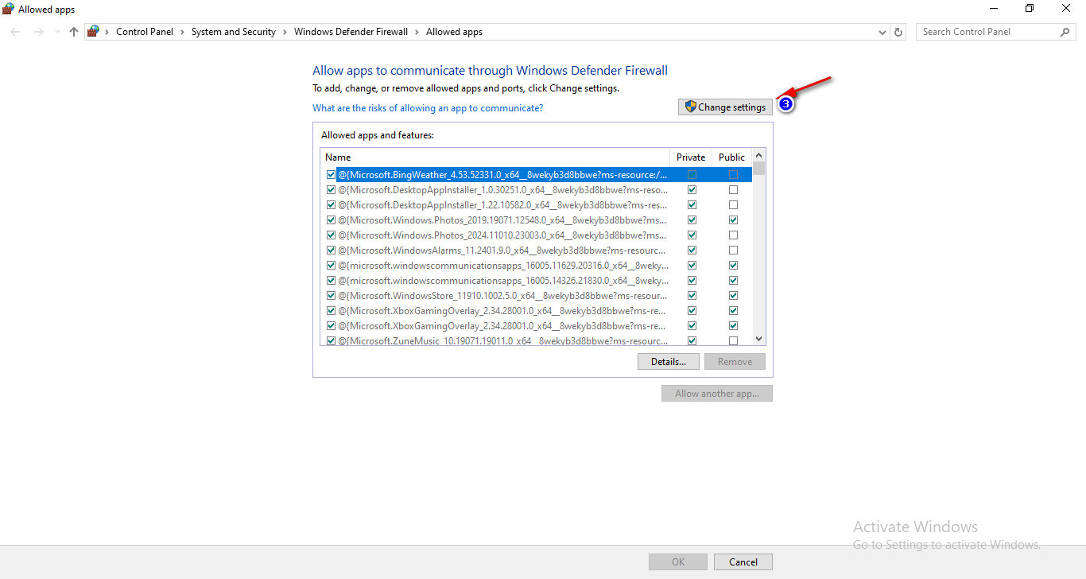Expand the chevron before Control Panel breadcrumb
1086x579 pixels.
(x=107, y=32)
